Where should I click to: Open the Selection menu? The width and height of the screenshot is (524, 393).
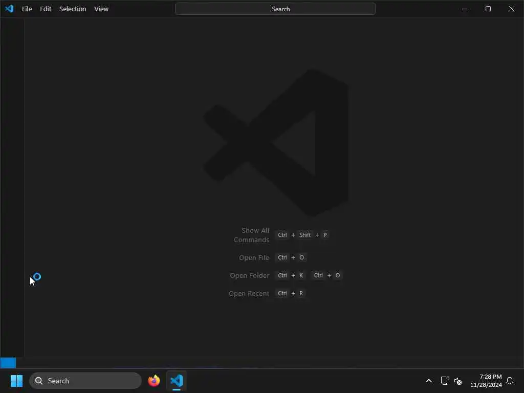(x=73, y=9)
